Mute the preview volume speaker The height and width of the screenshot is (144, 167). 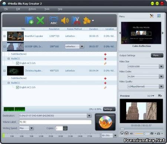coord(131,134)
